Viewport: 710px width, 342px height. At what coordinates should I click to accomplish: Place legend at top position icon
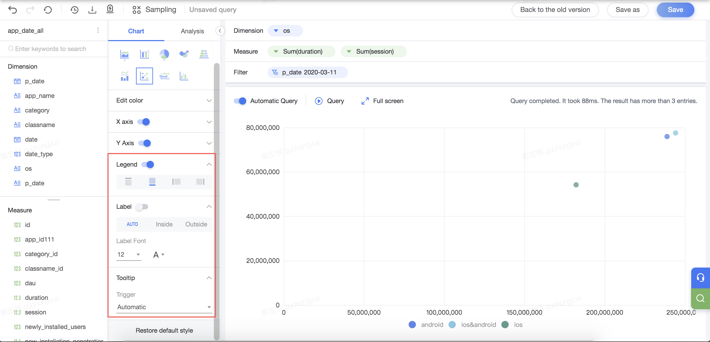(128, 181)
